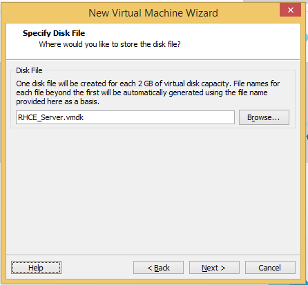The image size is (308, 285).
Task: Browse for a disk file location
Action: tap(264, 117)
